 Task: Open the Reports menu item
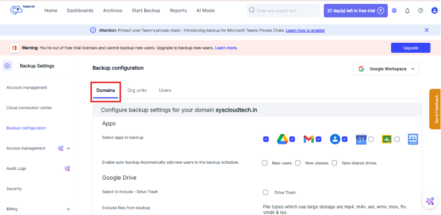coord(178,11)
